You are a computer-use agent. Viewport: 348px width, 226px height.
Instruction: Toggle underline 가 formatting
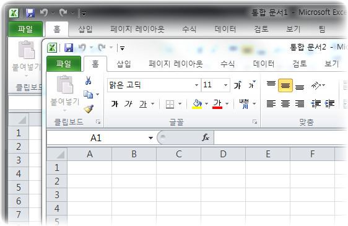143,104
